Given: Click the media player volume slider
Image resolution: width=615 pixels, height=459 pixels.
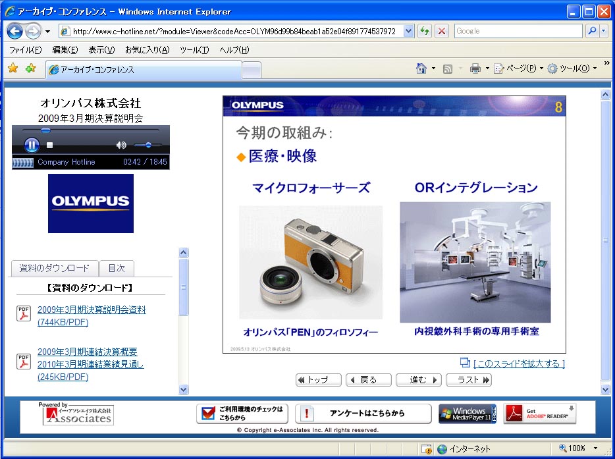Looking at the screenshot, I should (147, 145).
